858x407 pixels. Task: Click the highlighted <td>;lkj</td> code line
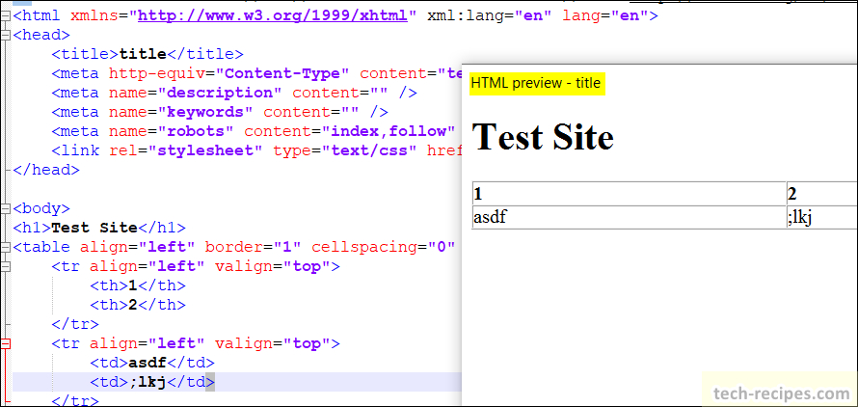pyautogui.click(x=152, y=382)
